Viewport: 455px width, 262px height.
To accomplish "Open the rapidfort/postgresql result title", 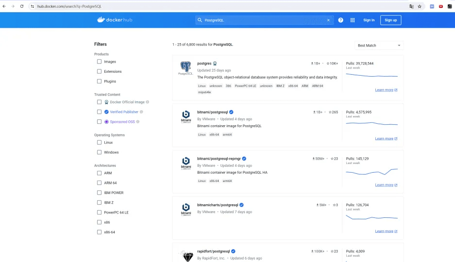I will tap(213, 251).
